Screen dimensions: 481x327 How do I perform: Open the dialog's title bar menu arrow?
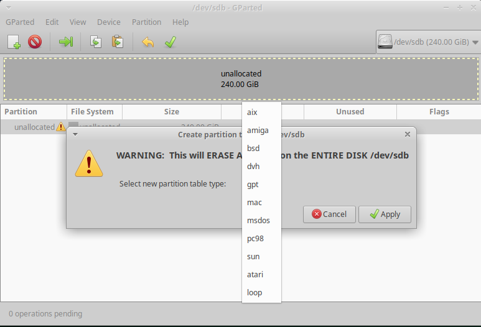click(75, 134)
